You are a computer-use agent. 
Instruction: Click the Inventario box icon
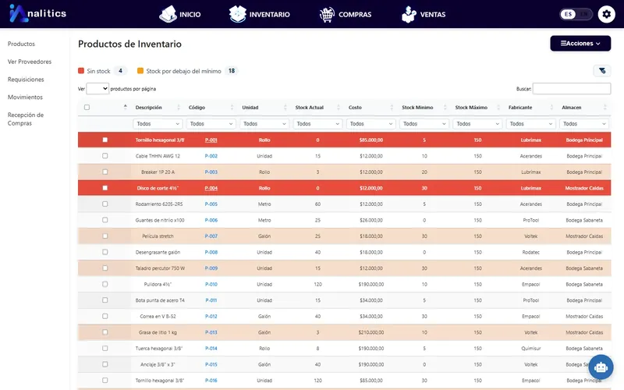click(x=238, y=14)
